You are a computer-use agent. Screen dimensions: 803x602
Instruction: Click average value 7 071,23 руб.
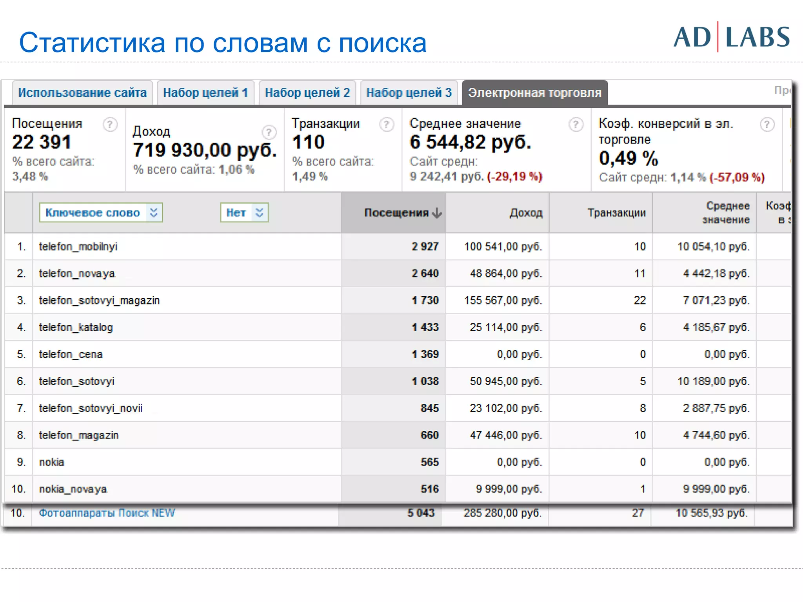[x=716, y=301]
